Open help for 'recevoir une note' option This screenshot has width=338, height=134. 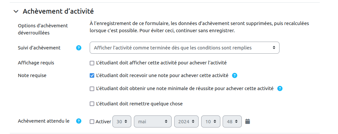235,75
